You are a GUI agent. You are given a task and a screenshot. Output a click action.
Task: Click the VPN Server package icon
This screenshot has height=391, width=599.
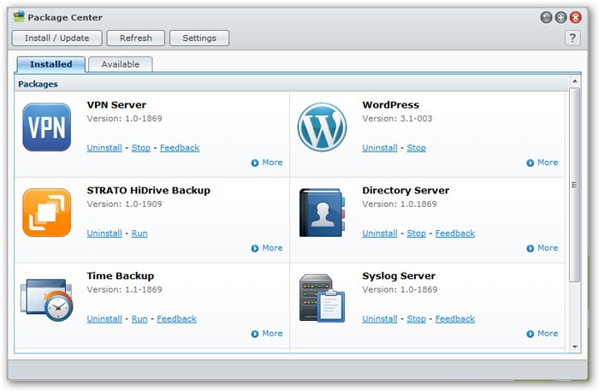click(46, 127)
